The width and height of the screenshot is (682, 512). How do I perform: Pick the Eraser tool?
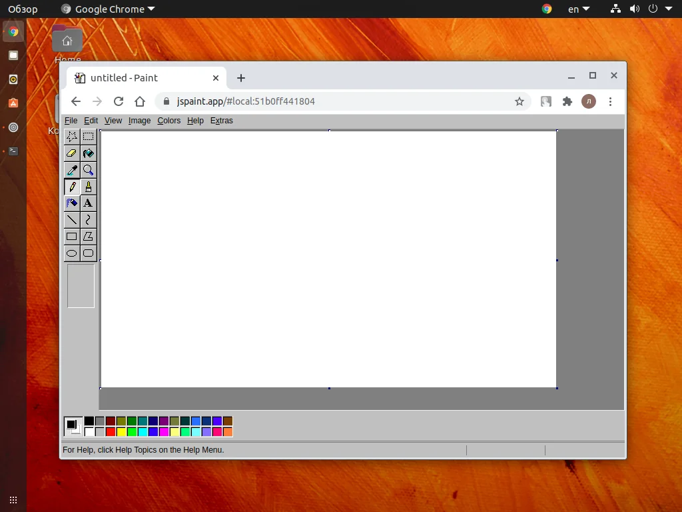point(72,153)
